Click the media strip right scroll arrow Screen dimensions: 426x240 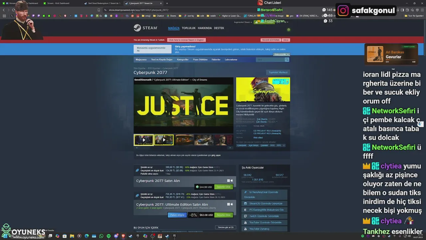(230, 148)
